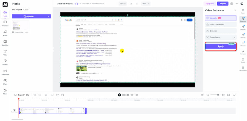This screenshot has width=247, height=121.
Task: Open the Speed settings panel
Action: tap(243, 60)
